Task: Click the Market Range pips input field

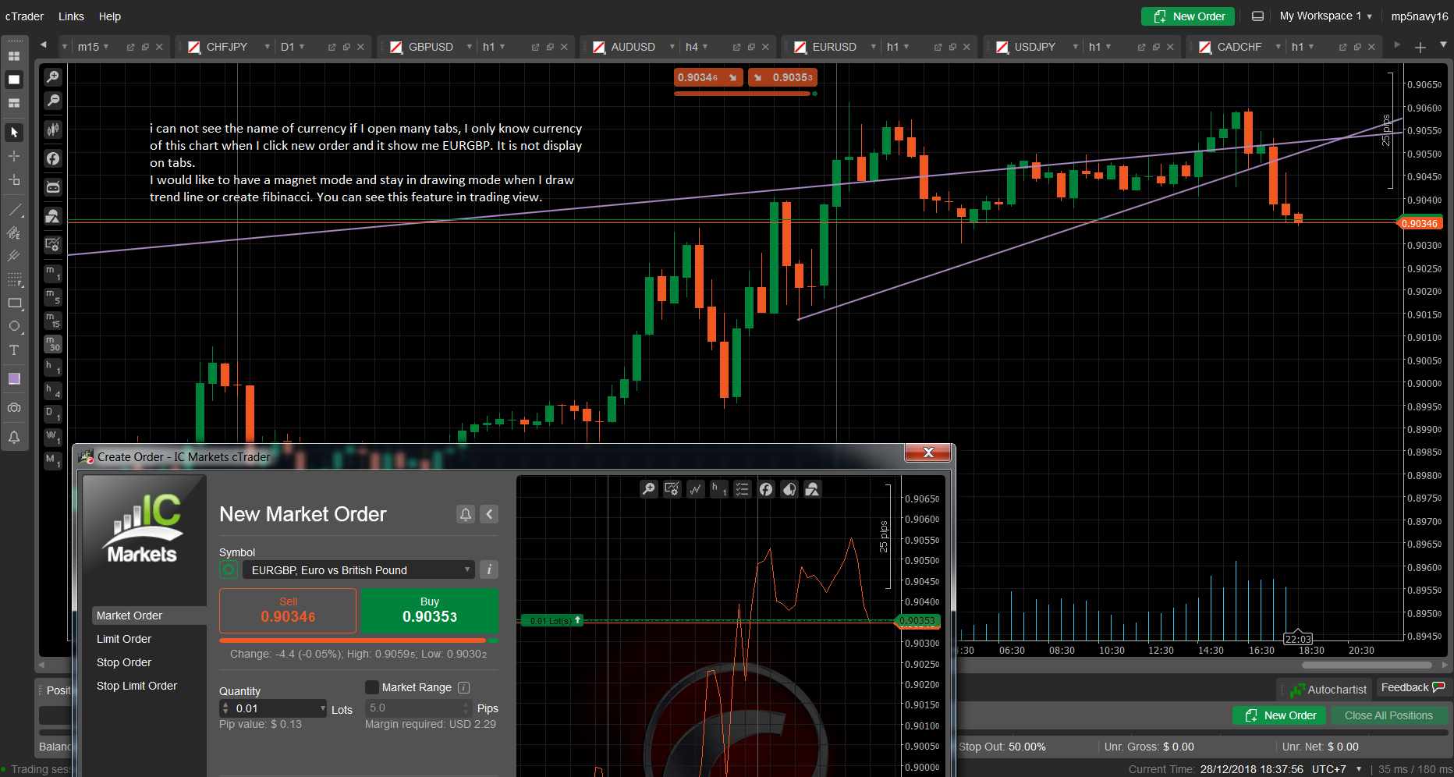Action: point(419,708)
